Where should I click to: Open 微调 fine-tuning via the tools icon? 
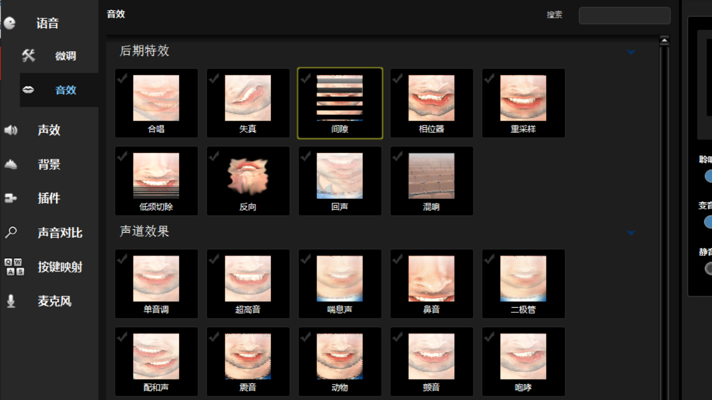(28, 56)
